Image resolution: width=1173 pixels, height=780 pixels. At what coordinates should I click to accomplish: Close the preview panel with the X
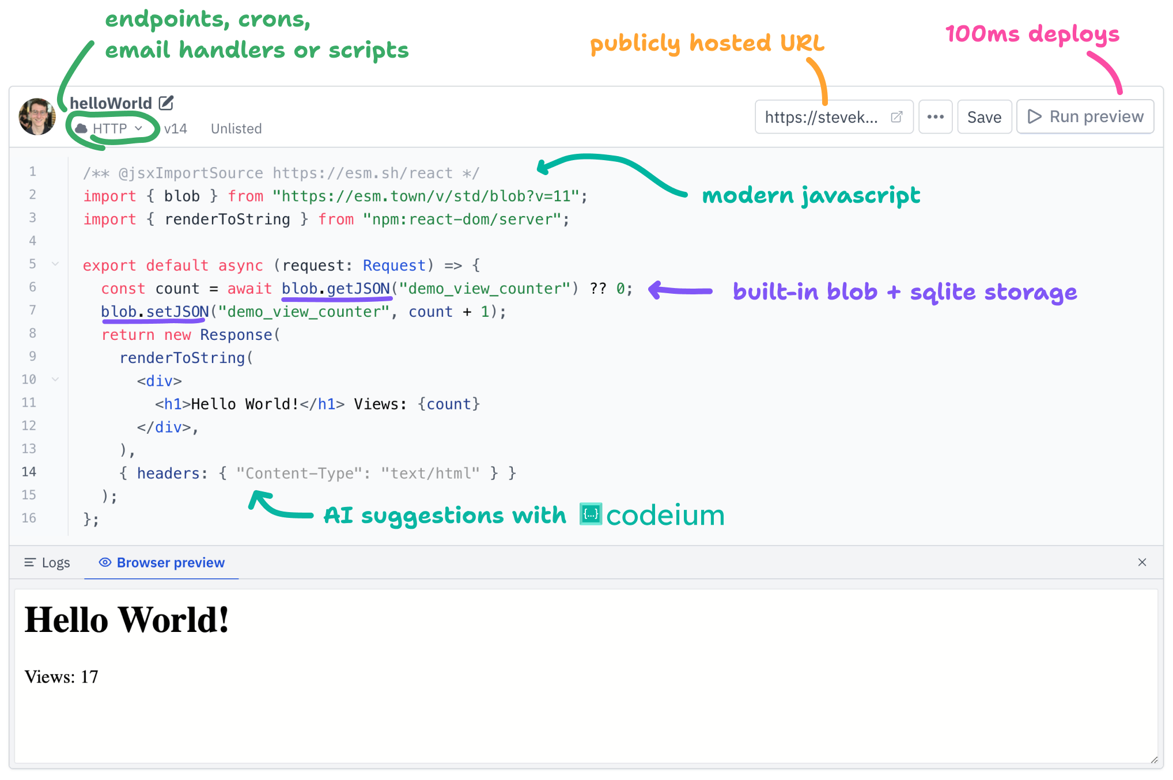(x=1142, y=562)
